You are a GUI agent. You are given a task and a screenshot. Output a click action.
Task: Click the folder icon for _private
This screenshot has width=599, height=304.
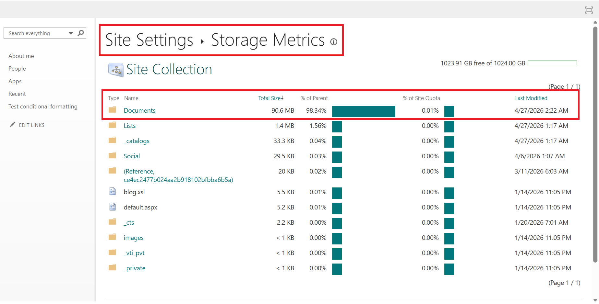pyautogui.click(x=112, y=267)
